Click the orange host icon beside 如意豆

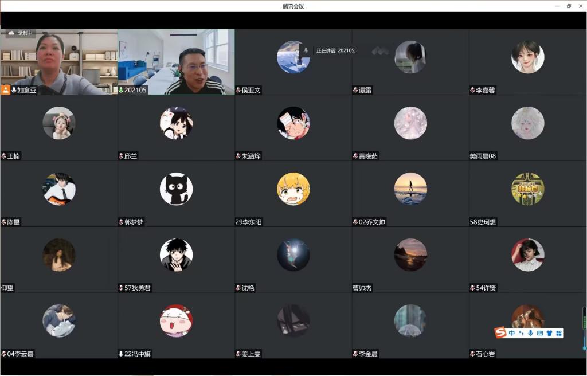point(6,90)
